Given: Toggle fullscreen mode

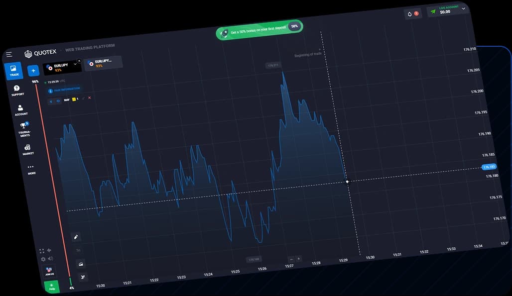Looking at the screenshot, I should pyautogui.click(x=42, y=251).
